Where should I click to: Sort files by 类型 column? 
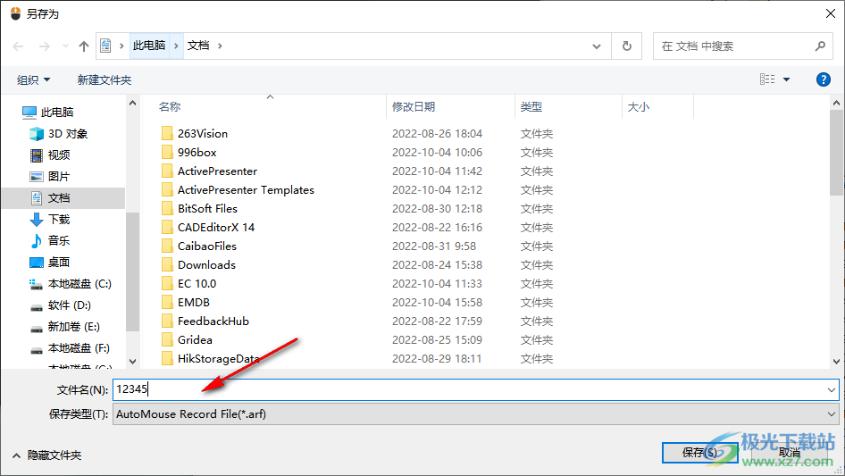click(531, 107)
